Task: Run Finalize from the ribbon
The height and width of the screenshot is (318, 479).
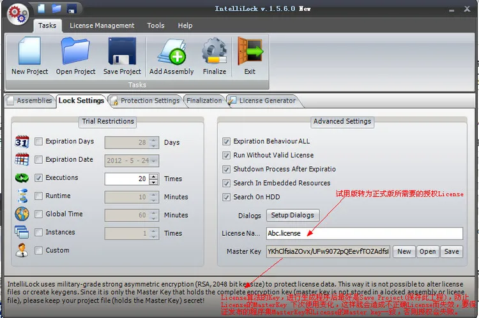Action: [x=215, y=56]
